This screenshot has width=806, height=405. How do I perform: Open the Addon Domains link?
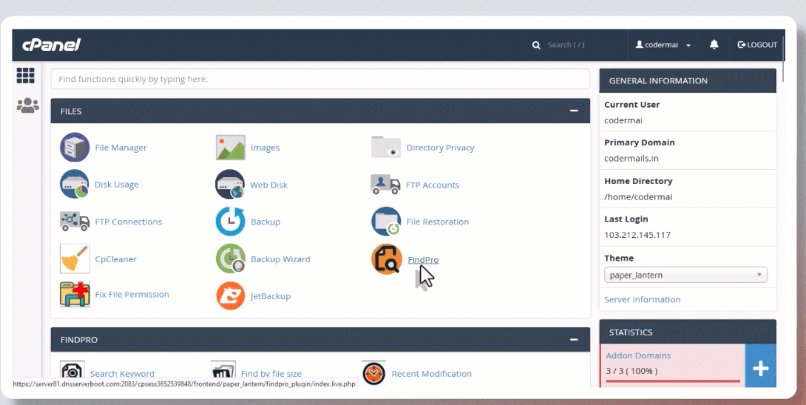click(x=638, y=355)
